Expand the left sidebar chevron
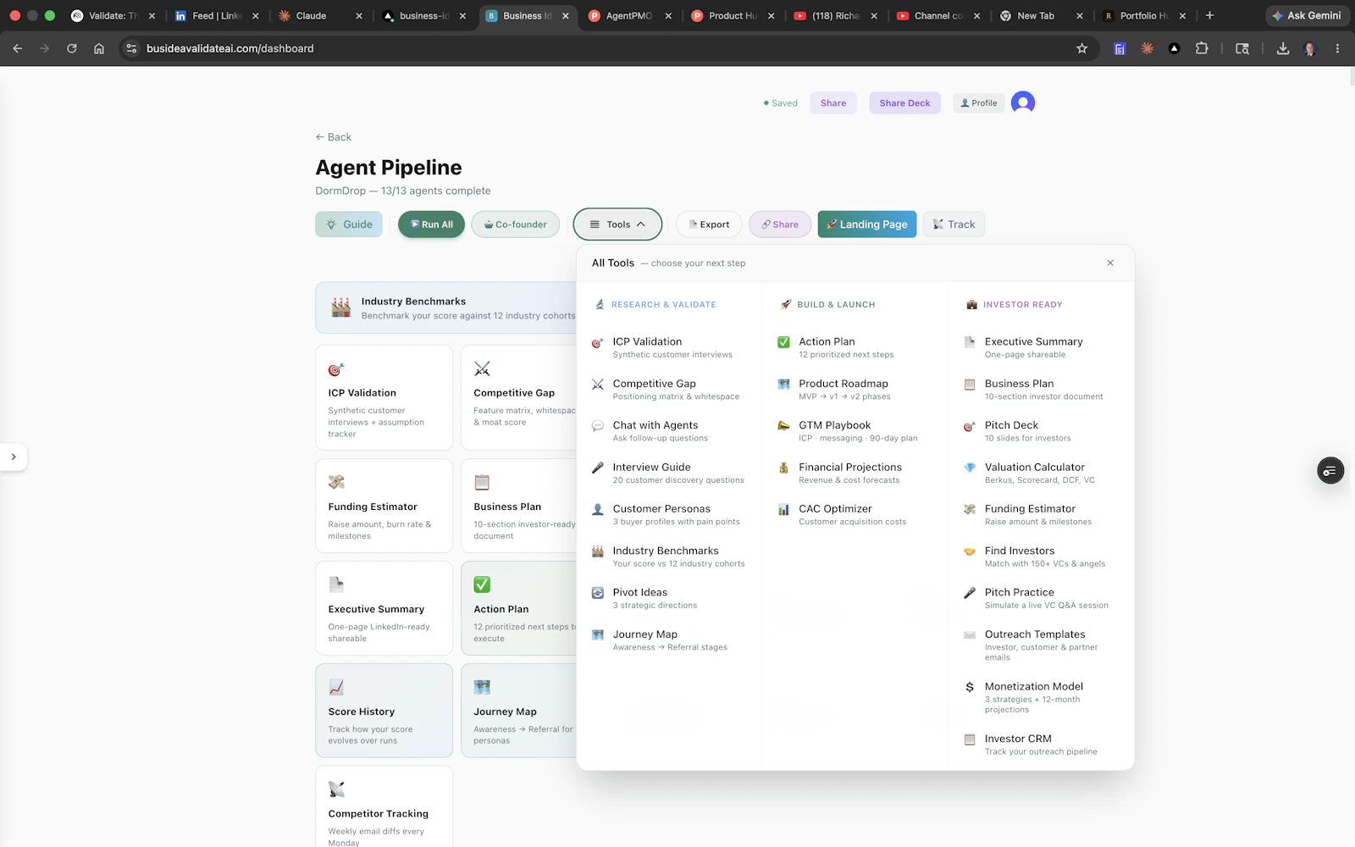 (14, 457)
